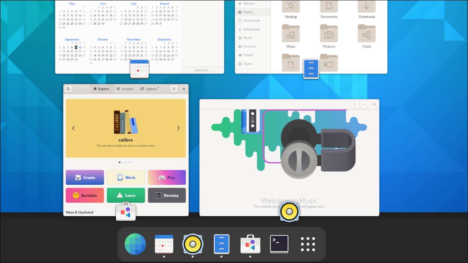The image size is (468, 263).
Task: Select September 10 in the Calendar
Action: coord(80,47)
